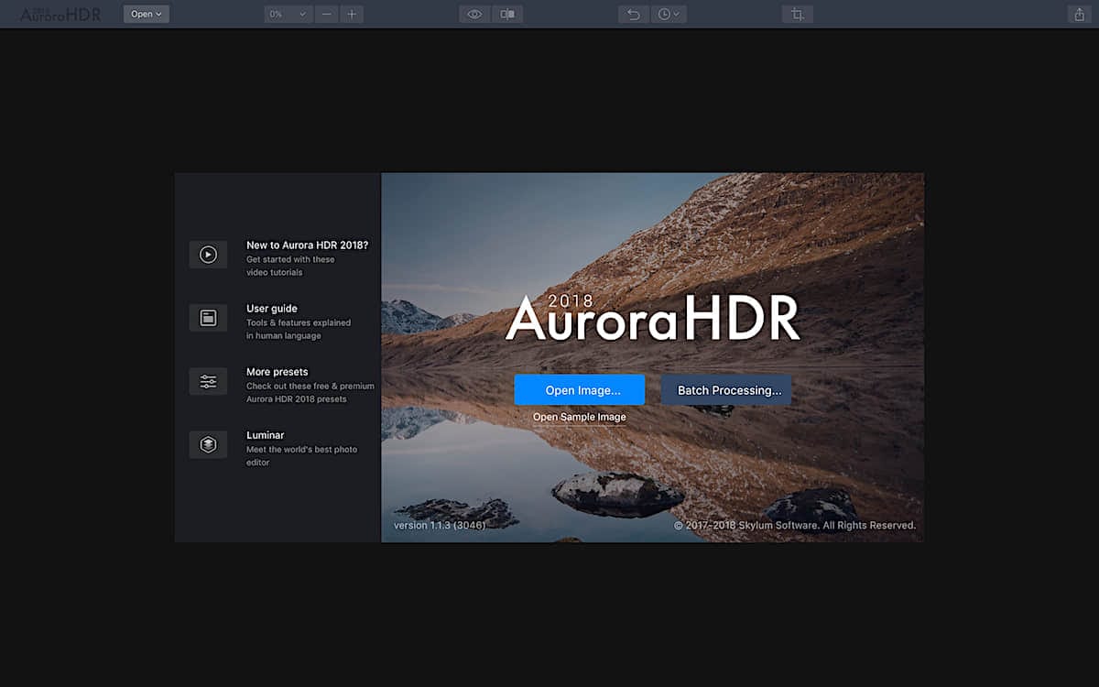Viewport: 1099px width, 687px height.
Task: Click the Skylum Software copyright notice
Action: tap(795, 526)
